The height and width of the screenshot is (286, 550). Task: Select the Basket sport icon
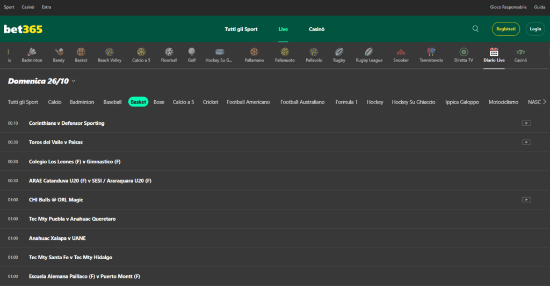tap(81, 52)
